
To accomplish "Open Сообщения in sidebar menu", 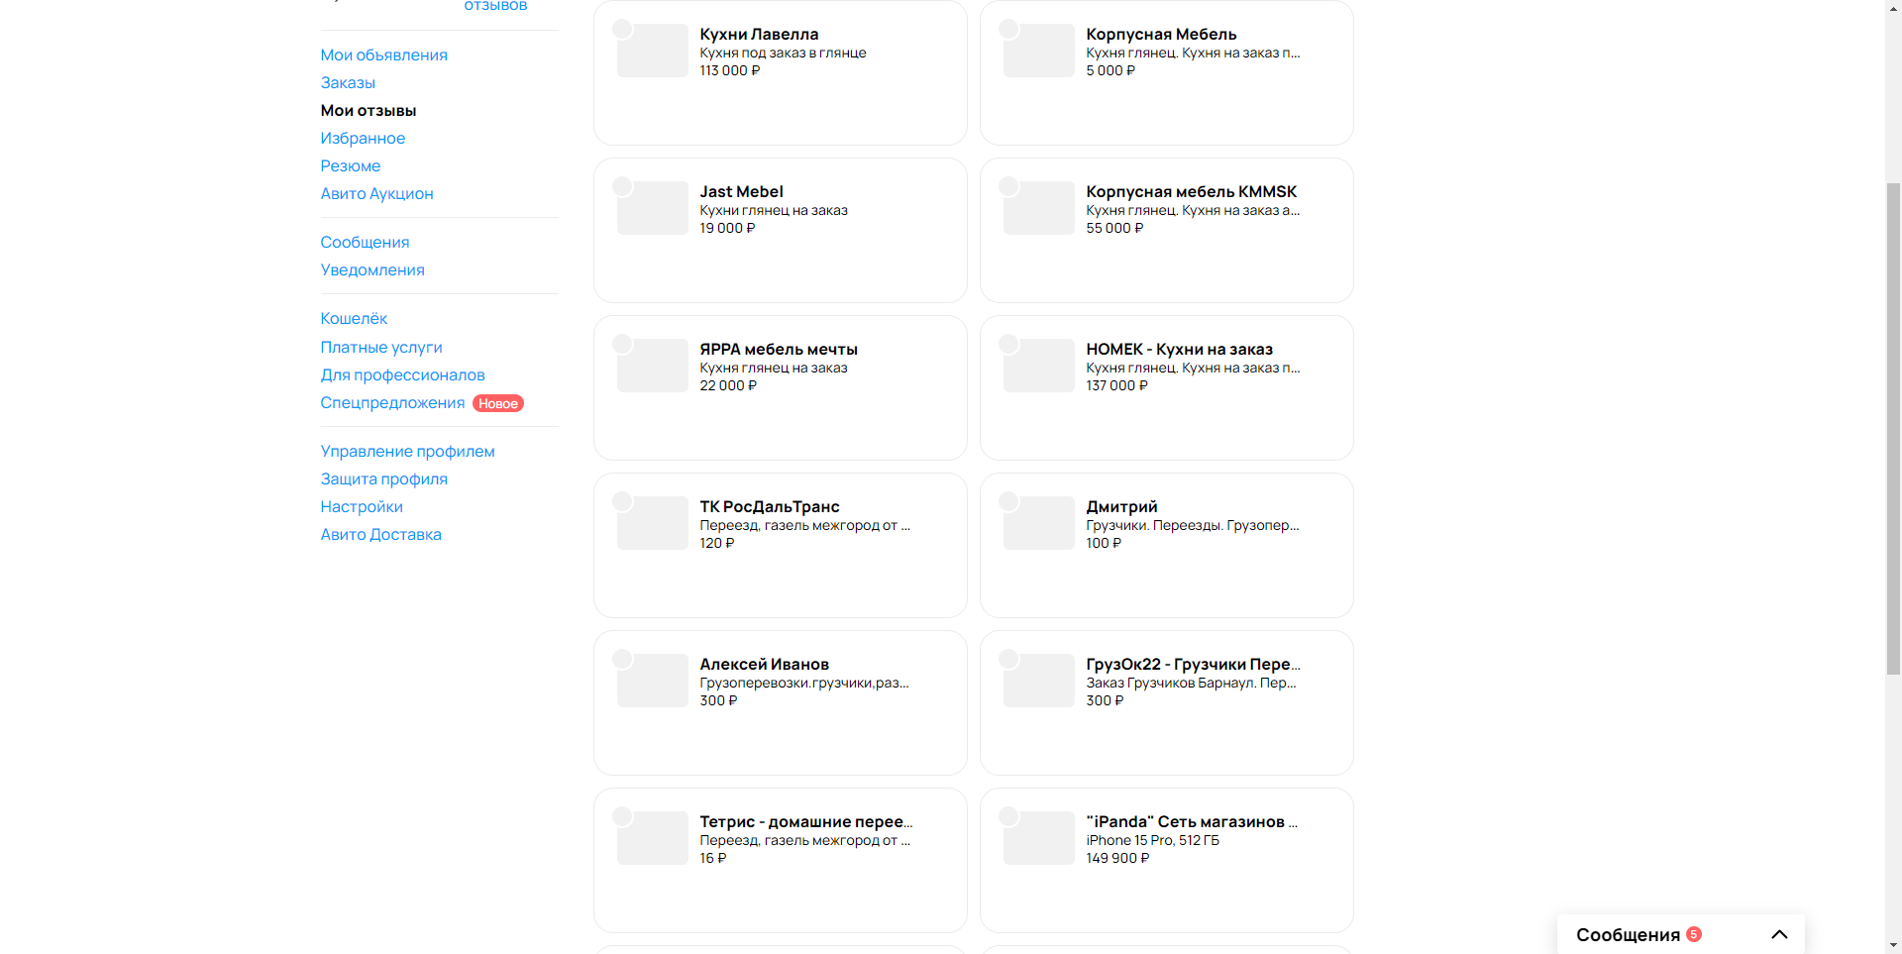I will click(365, 243).
